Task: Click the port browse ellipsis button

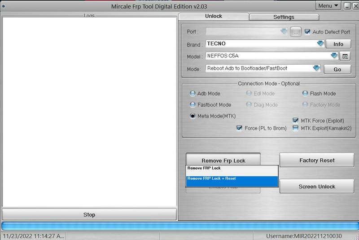Action: 296,32
